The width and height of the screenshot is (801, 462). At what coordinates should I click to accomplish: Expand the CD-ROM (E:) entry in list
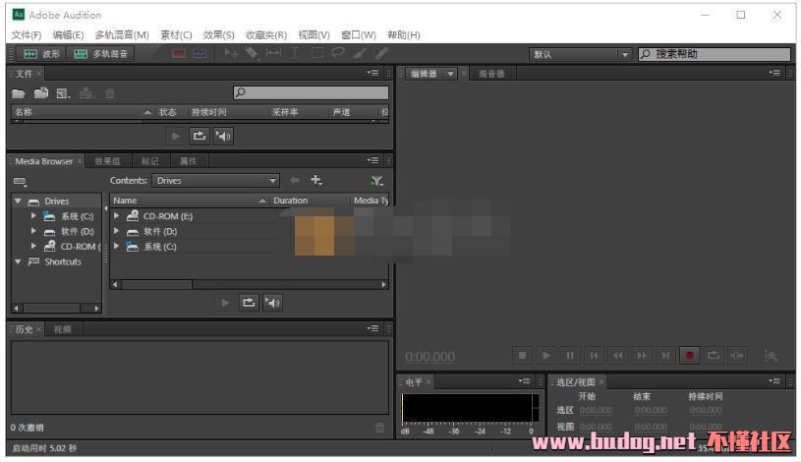click(117, 215)
